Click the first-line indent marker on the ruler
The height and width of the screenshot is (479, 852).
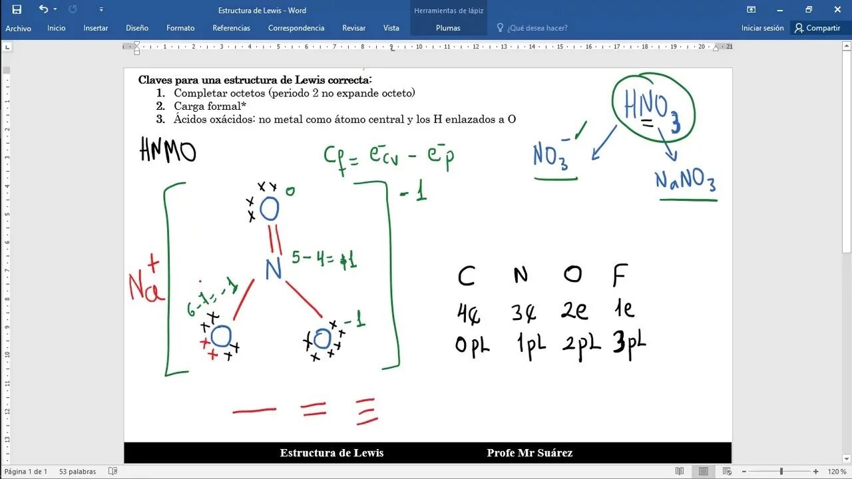tap(136, 44)
